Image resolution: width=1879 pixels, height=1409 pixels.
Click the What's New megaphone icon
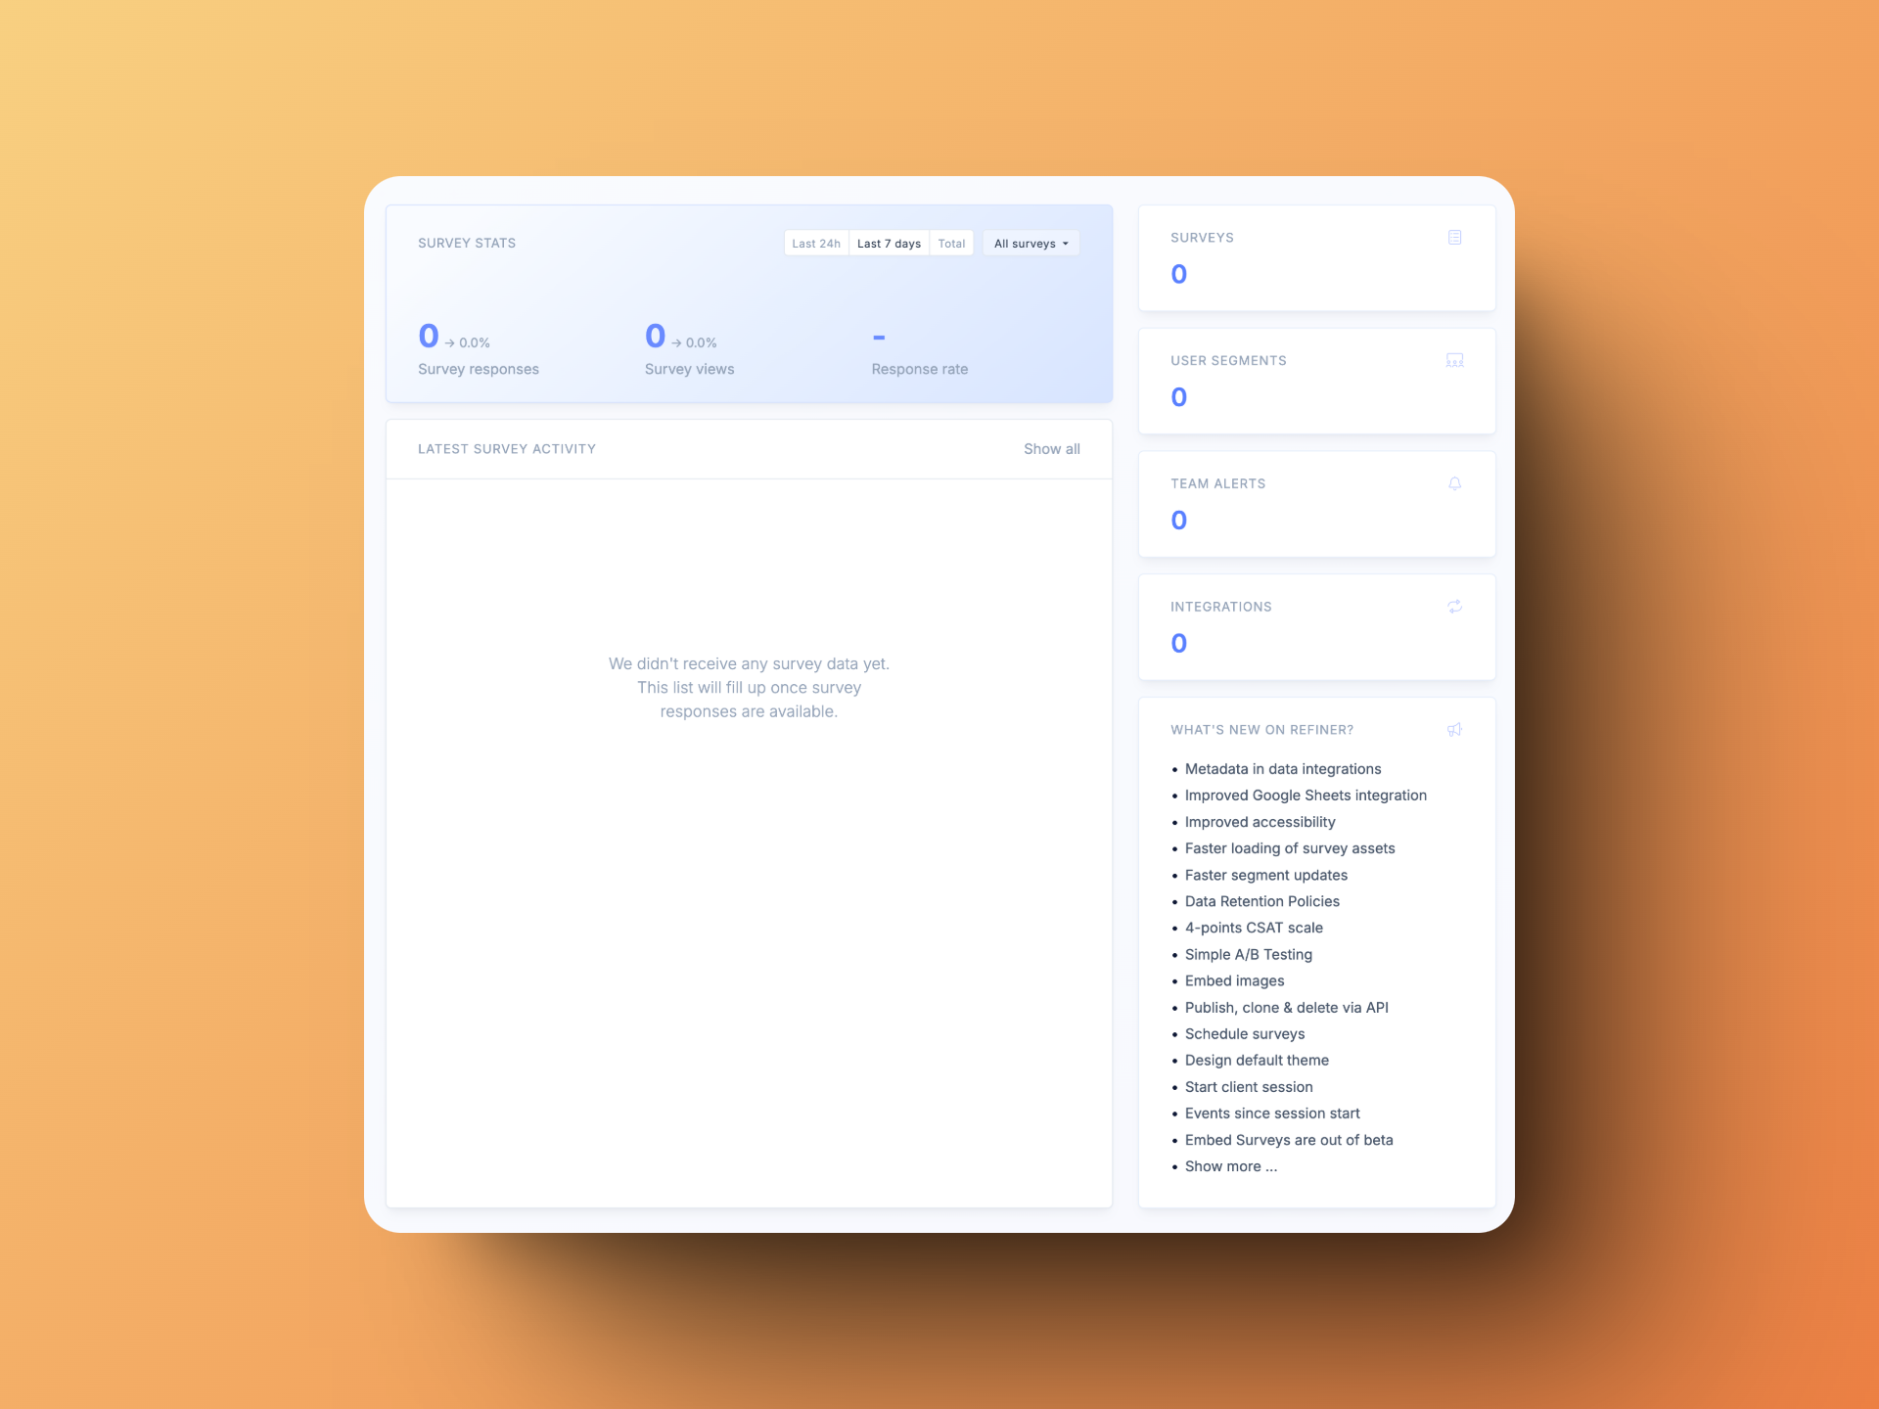[1454, 730]
